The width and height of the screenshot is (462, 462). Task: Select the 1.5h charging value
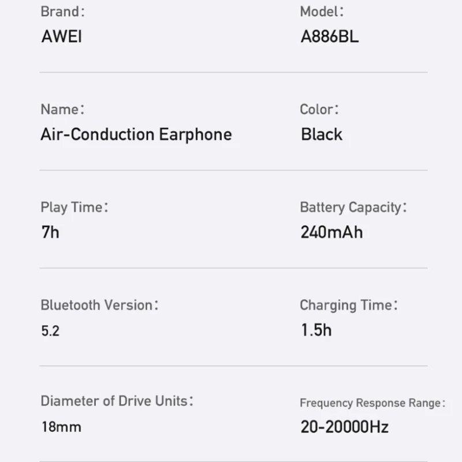316,330
